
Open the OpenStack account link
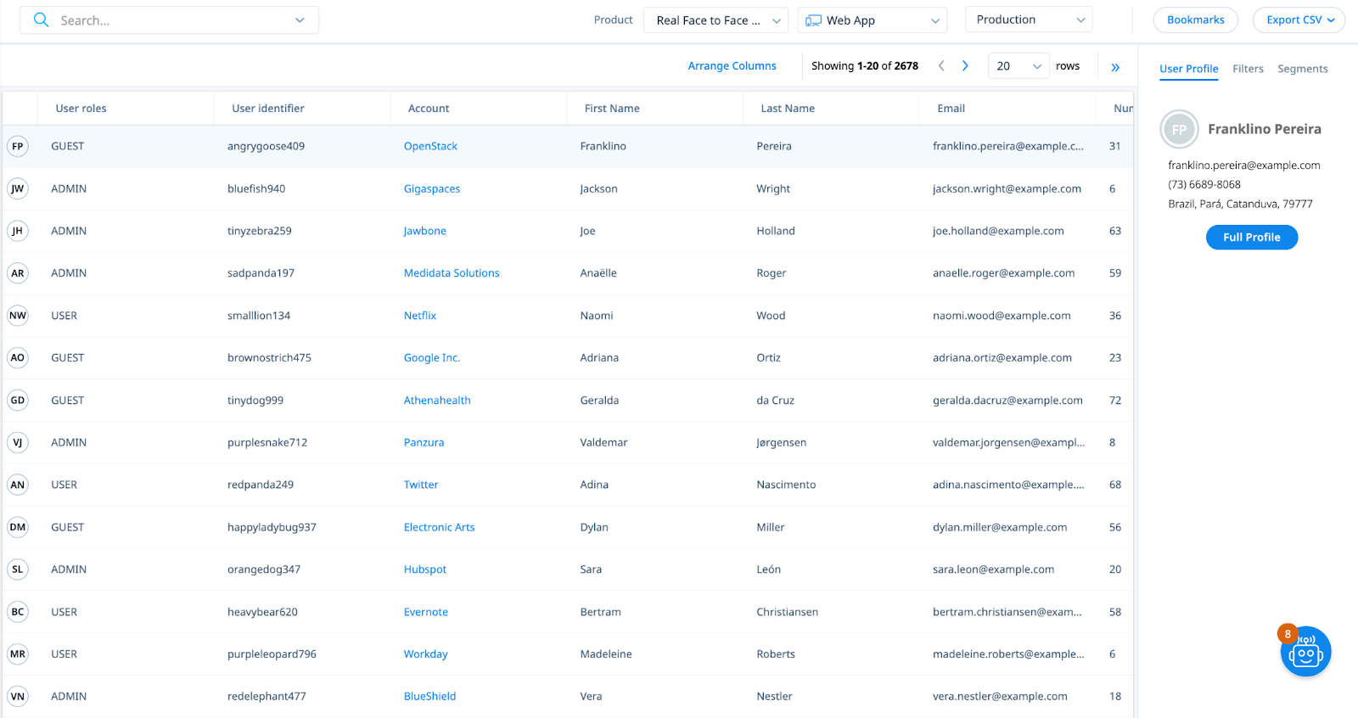pyautogui.click(x=430, y=146)
